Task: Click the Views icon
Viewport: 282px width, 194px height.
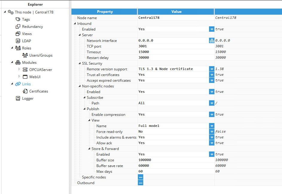Action: point(18,34)
